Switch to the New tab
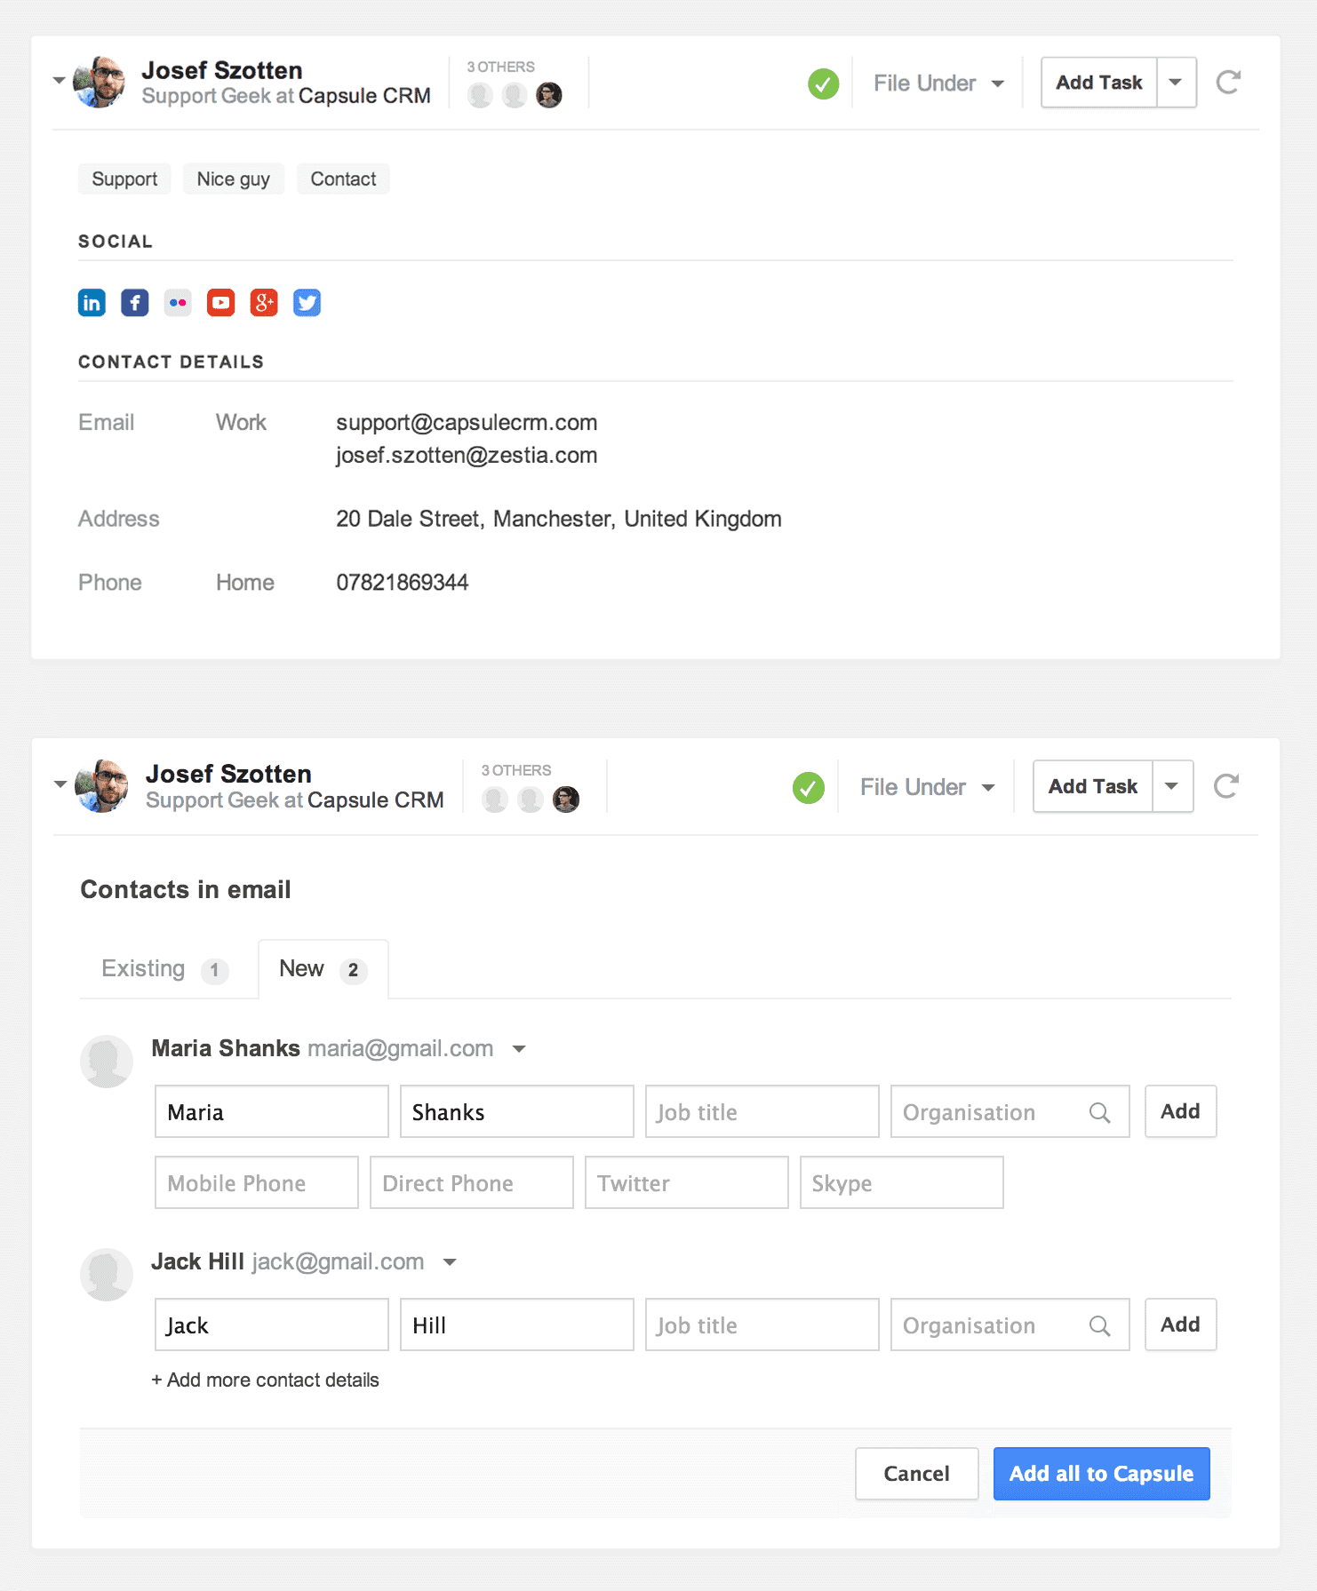The width and height of the screenshot is (1317, 1591). (323, 969)
